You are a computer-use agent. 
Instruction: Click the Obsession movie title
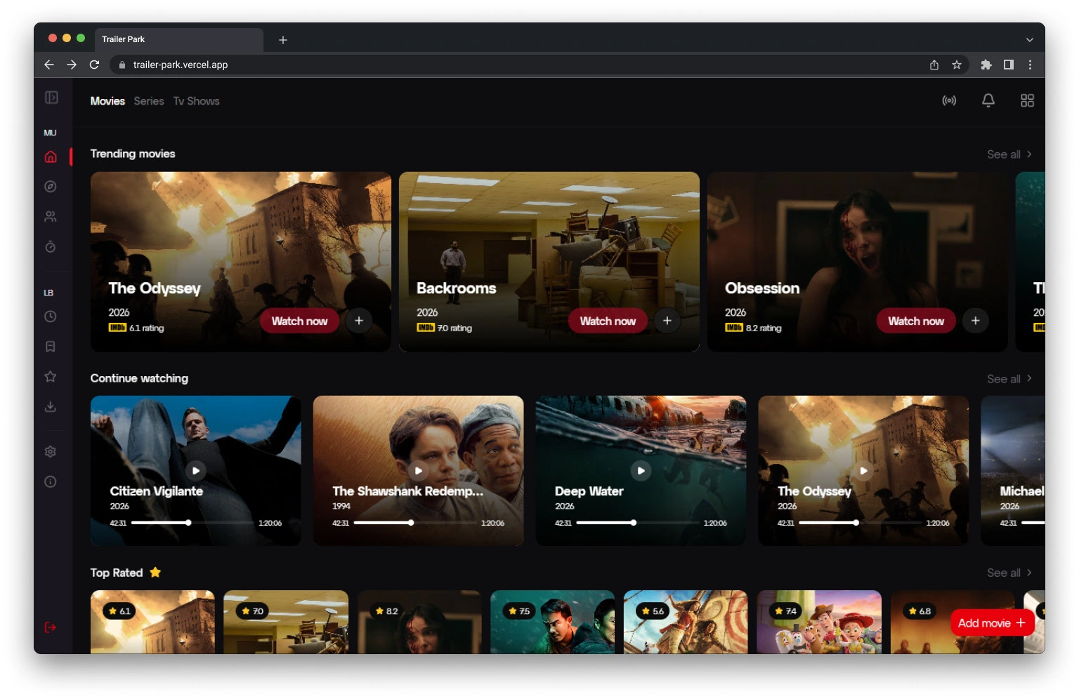(762, 288)
